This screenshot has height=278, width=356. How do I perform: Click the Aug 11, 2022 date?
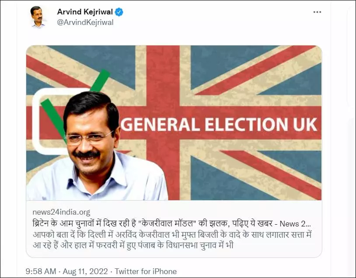(x=85, y=271)
